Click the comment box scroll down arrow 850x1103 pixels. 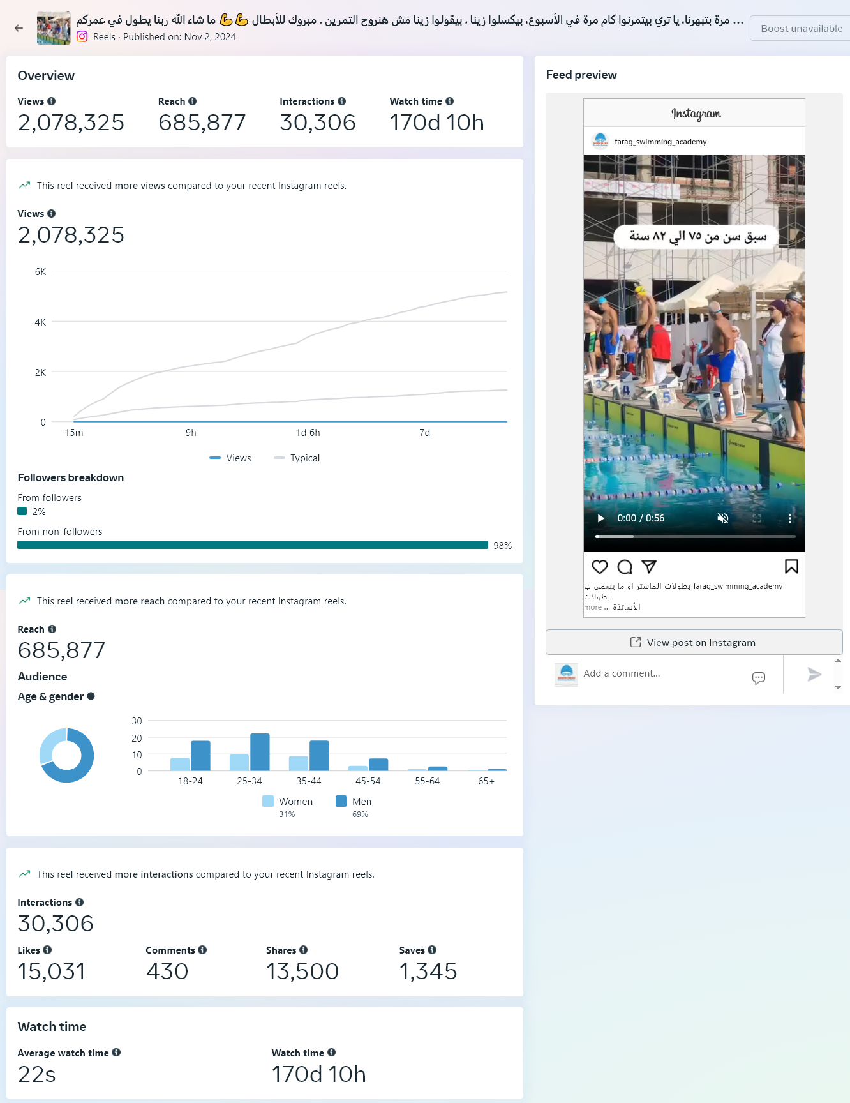[838, 687]
